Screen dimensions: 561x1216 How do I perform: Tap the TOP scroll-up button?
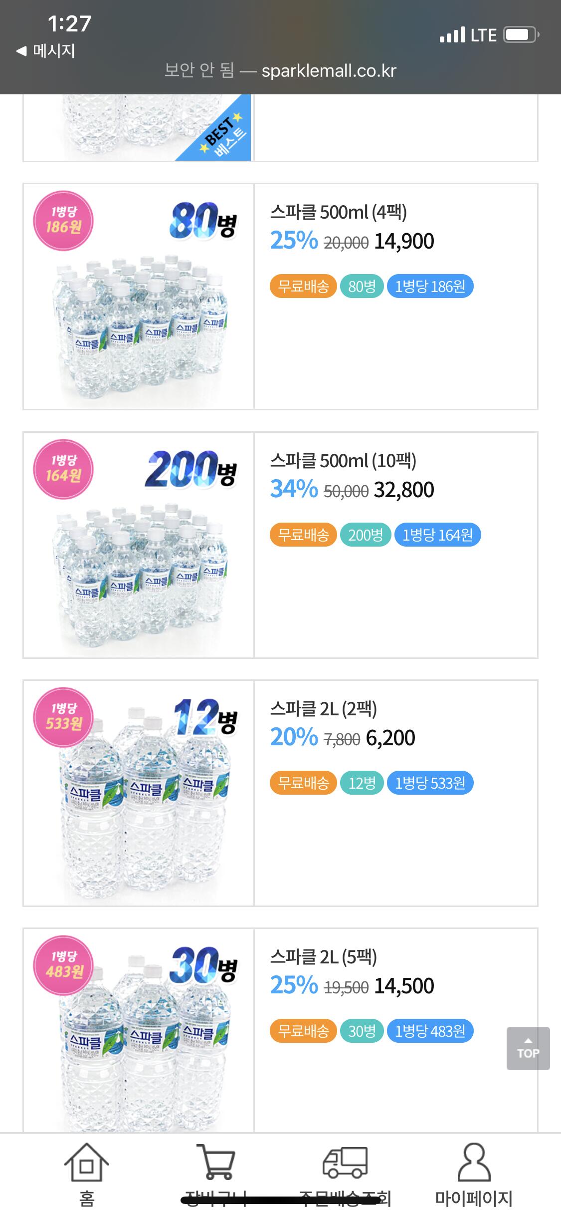(x=528, y=1048)
